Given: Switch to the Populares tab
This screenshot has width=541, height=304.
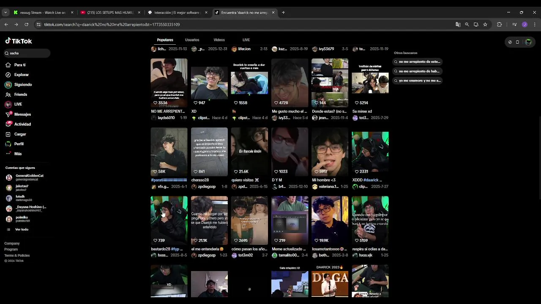Looking at the screenshot, I should click(x=165, y=40).
